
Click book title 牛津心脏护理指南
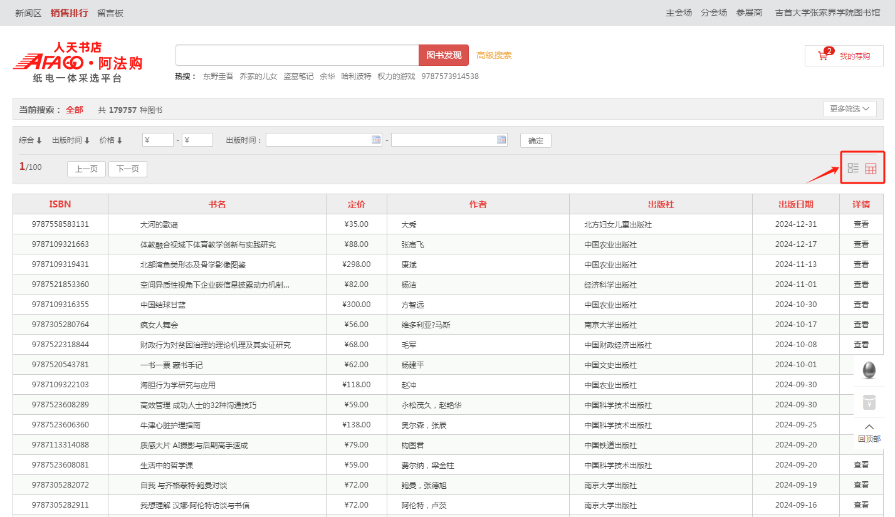pos(170,426)
